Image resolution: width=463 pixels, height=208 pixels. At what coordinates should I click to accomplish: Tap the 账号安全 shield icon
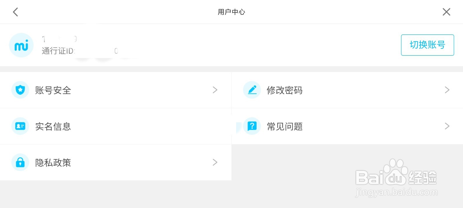(20, 90)
